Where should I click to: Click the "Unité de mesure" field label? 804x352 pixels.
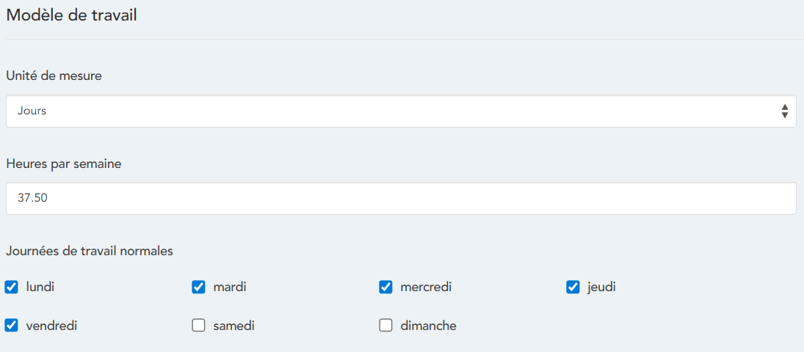[x=54, y=76]
